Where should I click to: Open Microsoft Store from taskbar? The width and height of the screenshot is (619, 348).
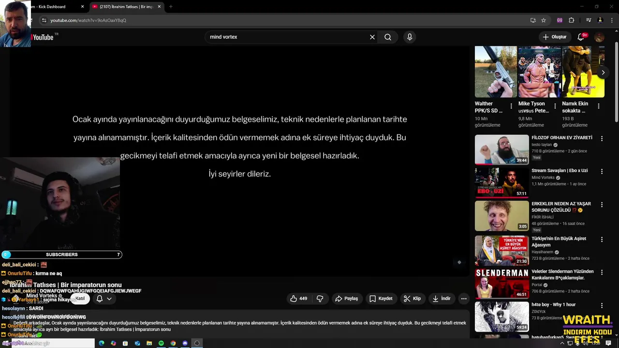coord(125,343)
